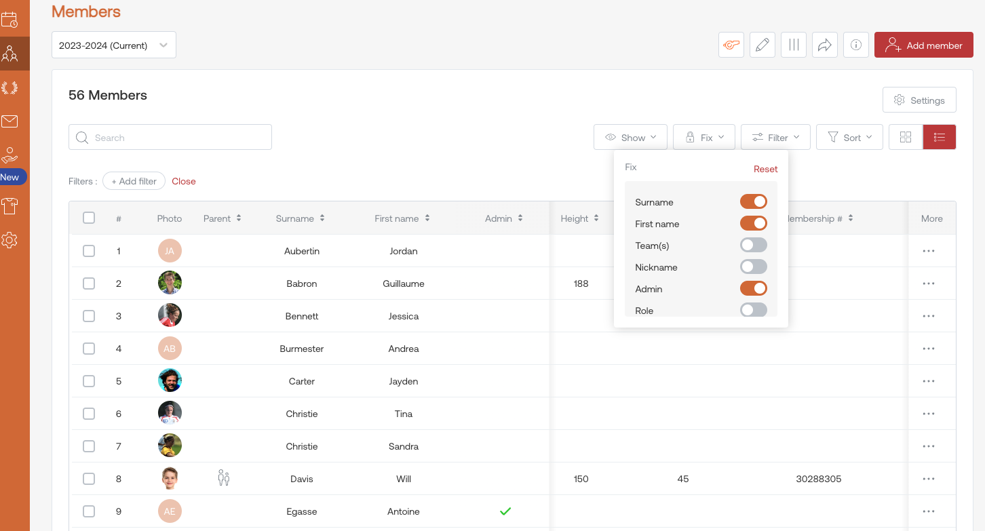The image size is (985, 531).
Task: Click the info circle icon
Action: (x=856, y=45)
